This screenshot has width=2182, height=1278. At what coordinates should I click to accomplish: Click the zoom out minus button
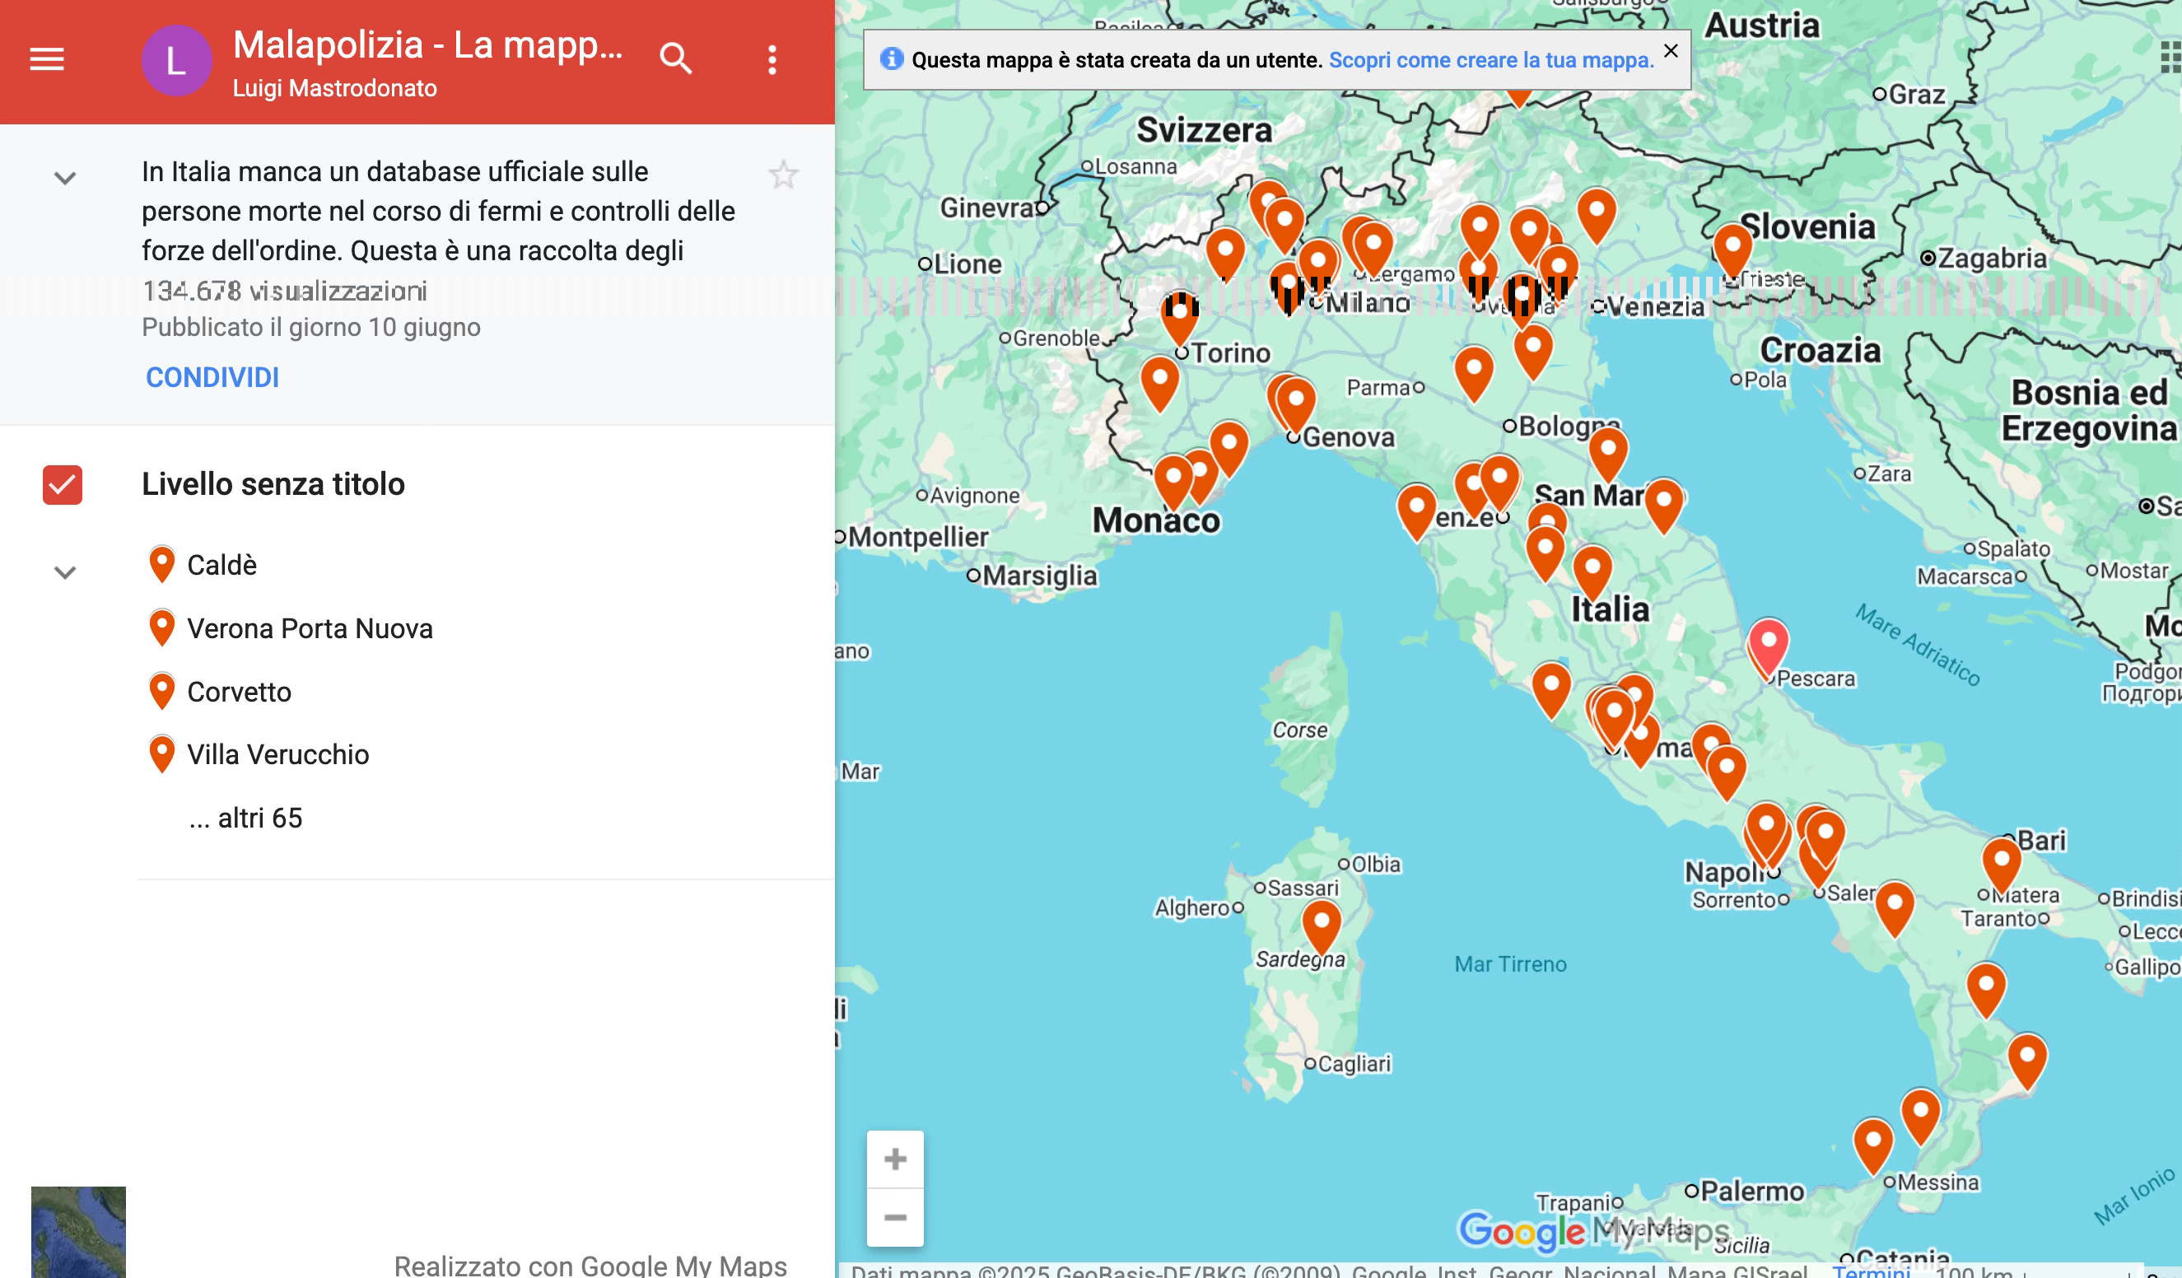point(894,1217)
